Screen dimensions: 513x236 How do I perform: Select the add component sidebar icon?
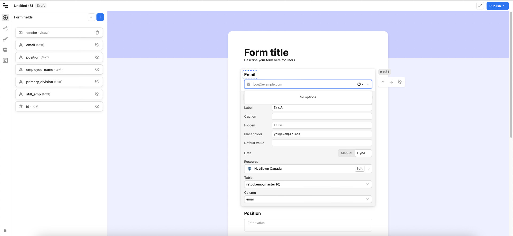[x=5, y=18]
